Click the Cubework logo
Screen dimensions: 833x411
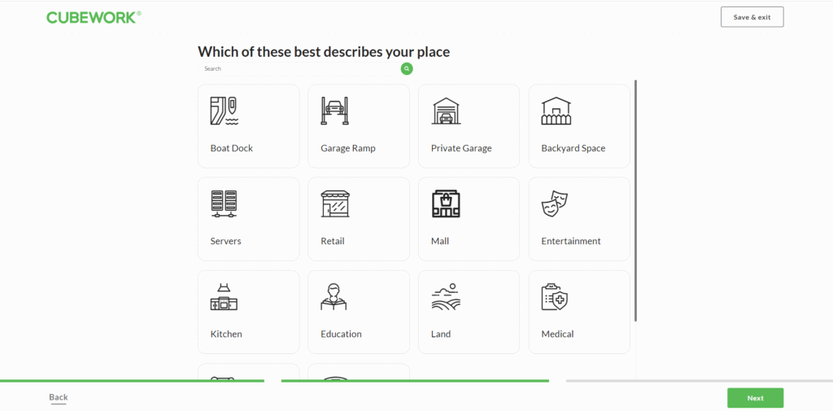tap(94, 17)
